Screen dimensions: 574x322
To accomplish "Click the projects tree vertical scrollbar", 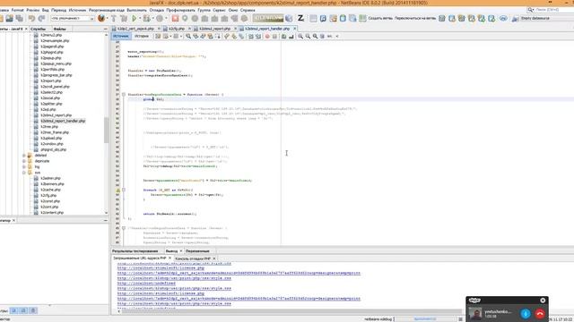I will click(106, 130).
